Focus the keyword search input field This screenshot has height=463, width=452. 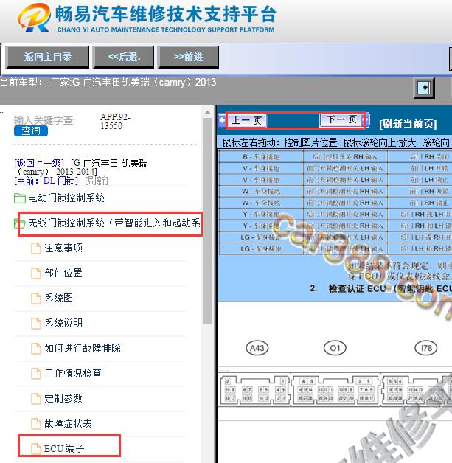(44, 120)
